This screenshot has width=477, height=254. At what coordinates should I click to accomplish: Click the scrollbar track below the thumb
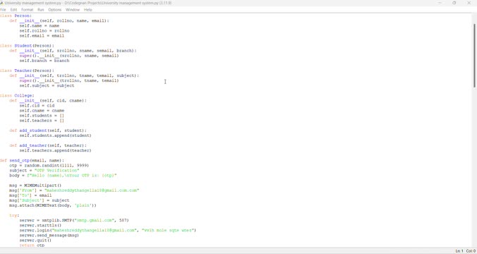click(474, 167)
